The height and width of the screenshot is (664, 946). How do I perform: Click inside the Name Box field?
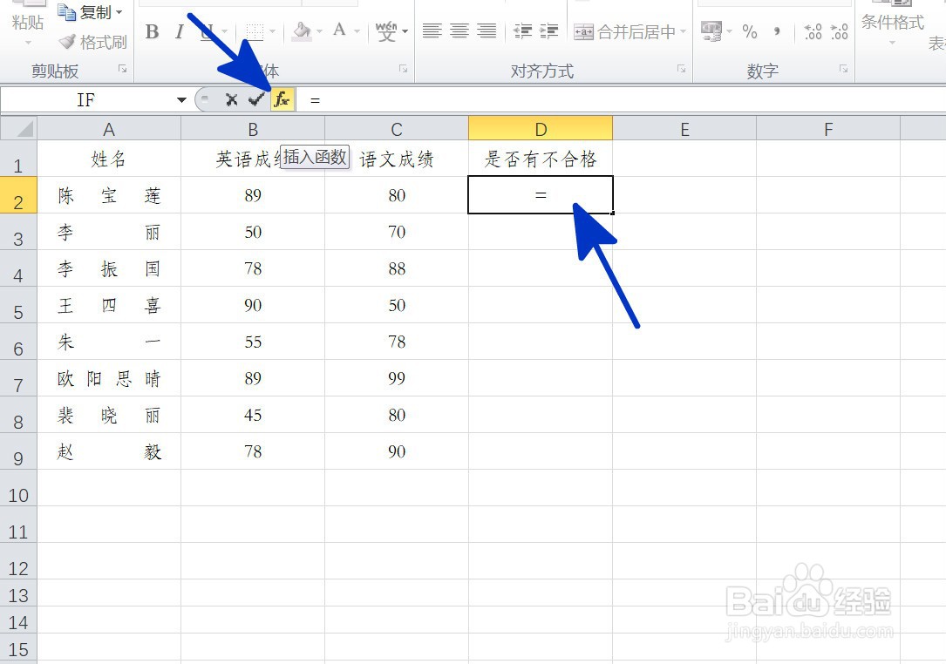click(86, 99)
